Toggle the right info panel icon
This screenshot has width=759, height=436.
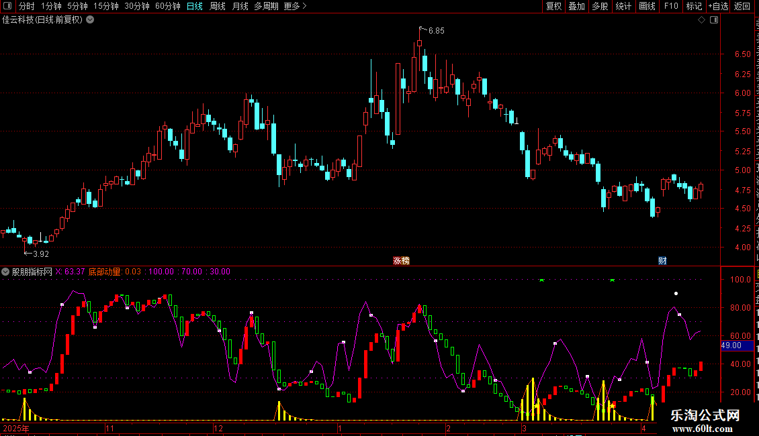pos(714,20)
